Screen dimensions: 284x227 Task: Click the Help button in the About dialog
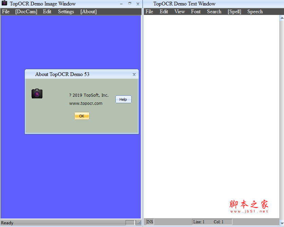(124, 99)
